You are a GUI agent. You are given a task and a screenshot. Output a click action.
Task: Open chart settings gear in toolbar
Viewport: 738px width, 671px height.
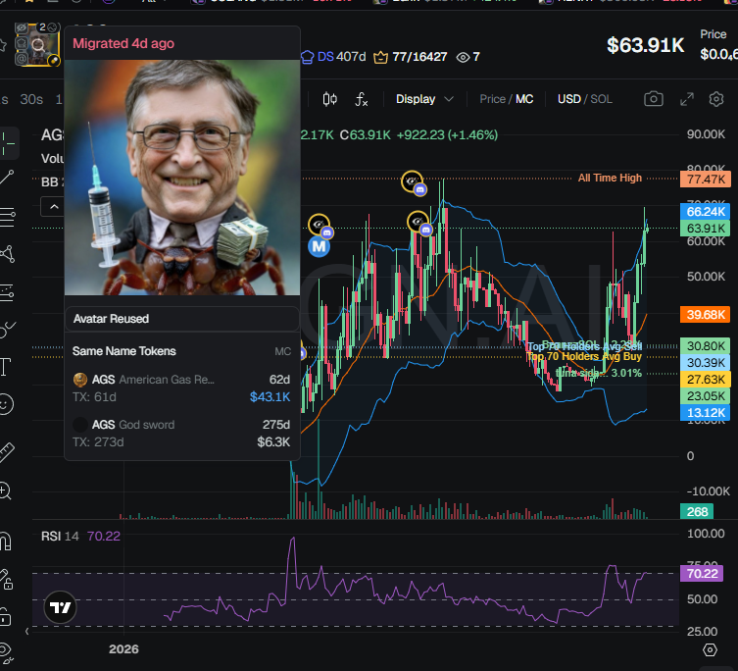point(715,99)
